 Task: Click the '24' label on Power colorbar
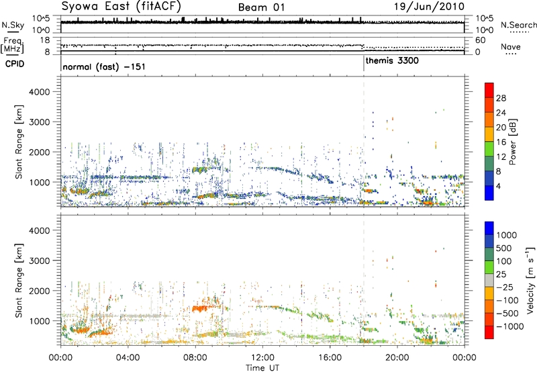[x=501, y=113]
